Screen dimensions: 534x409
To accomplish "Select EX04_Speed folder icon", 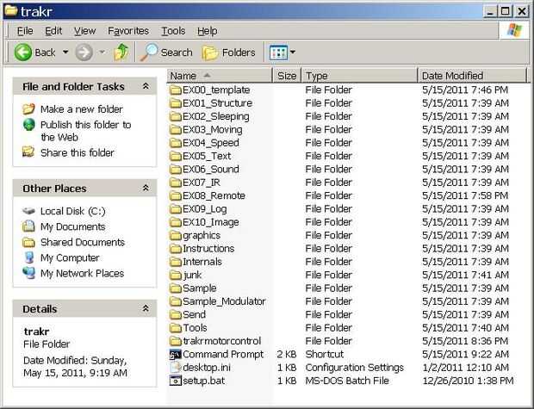I will point(176,143).
